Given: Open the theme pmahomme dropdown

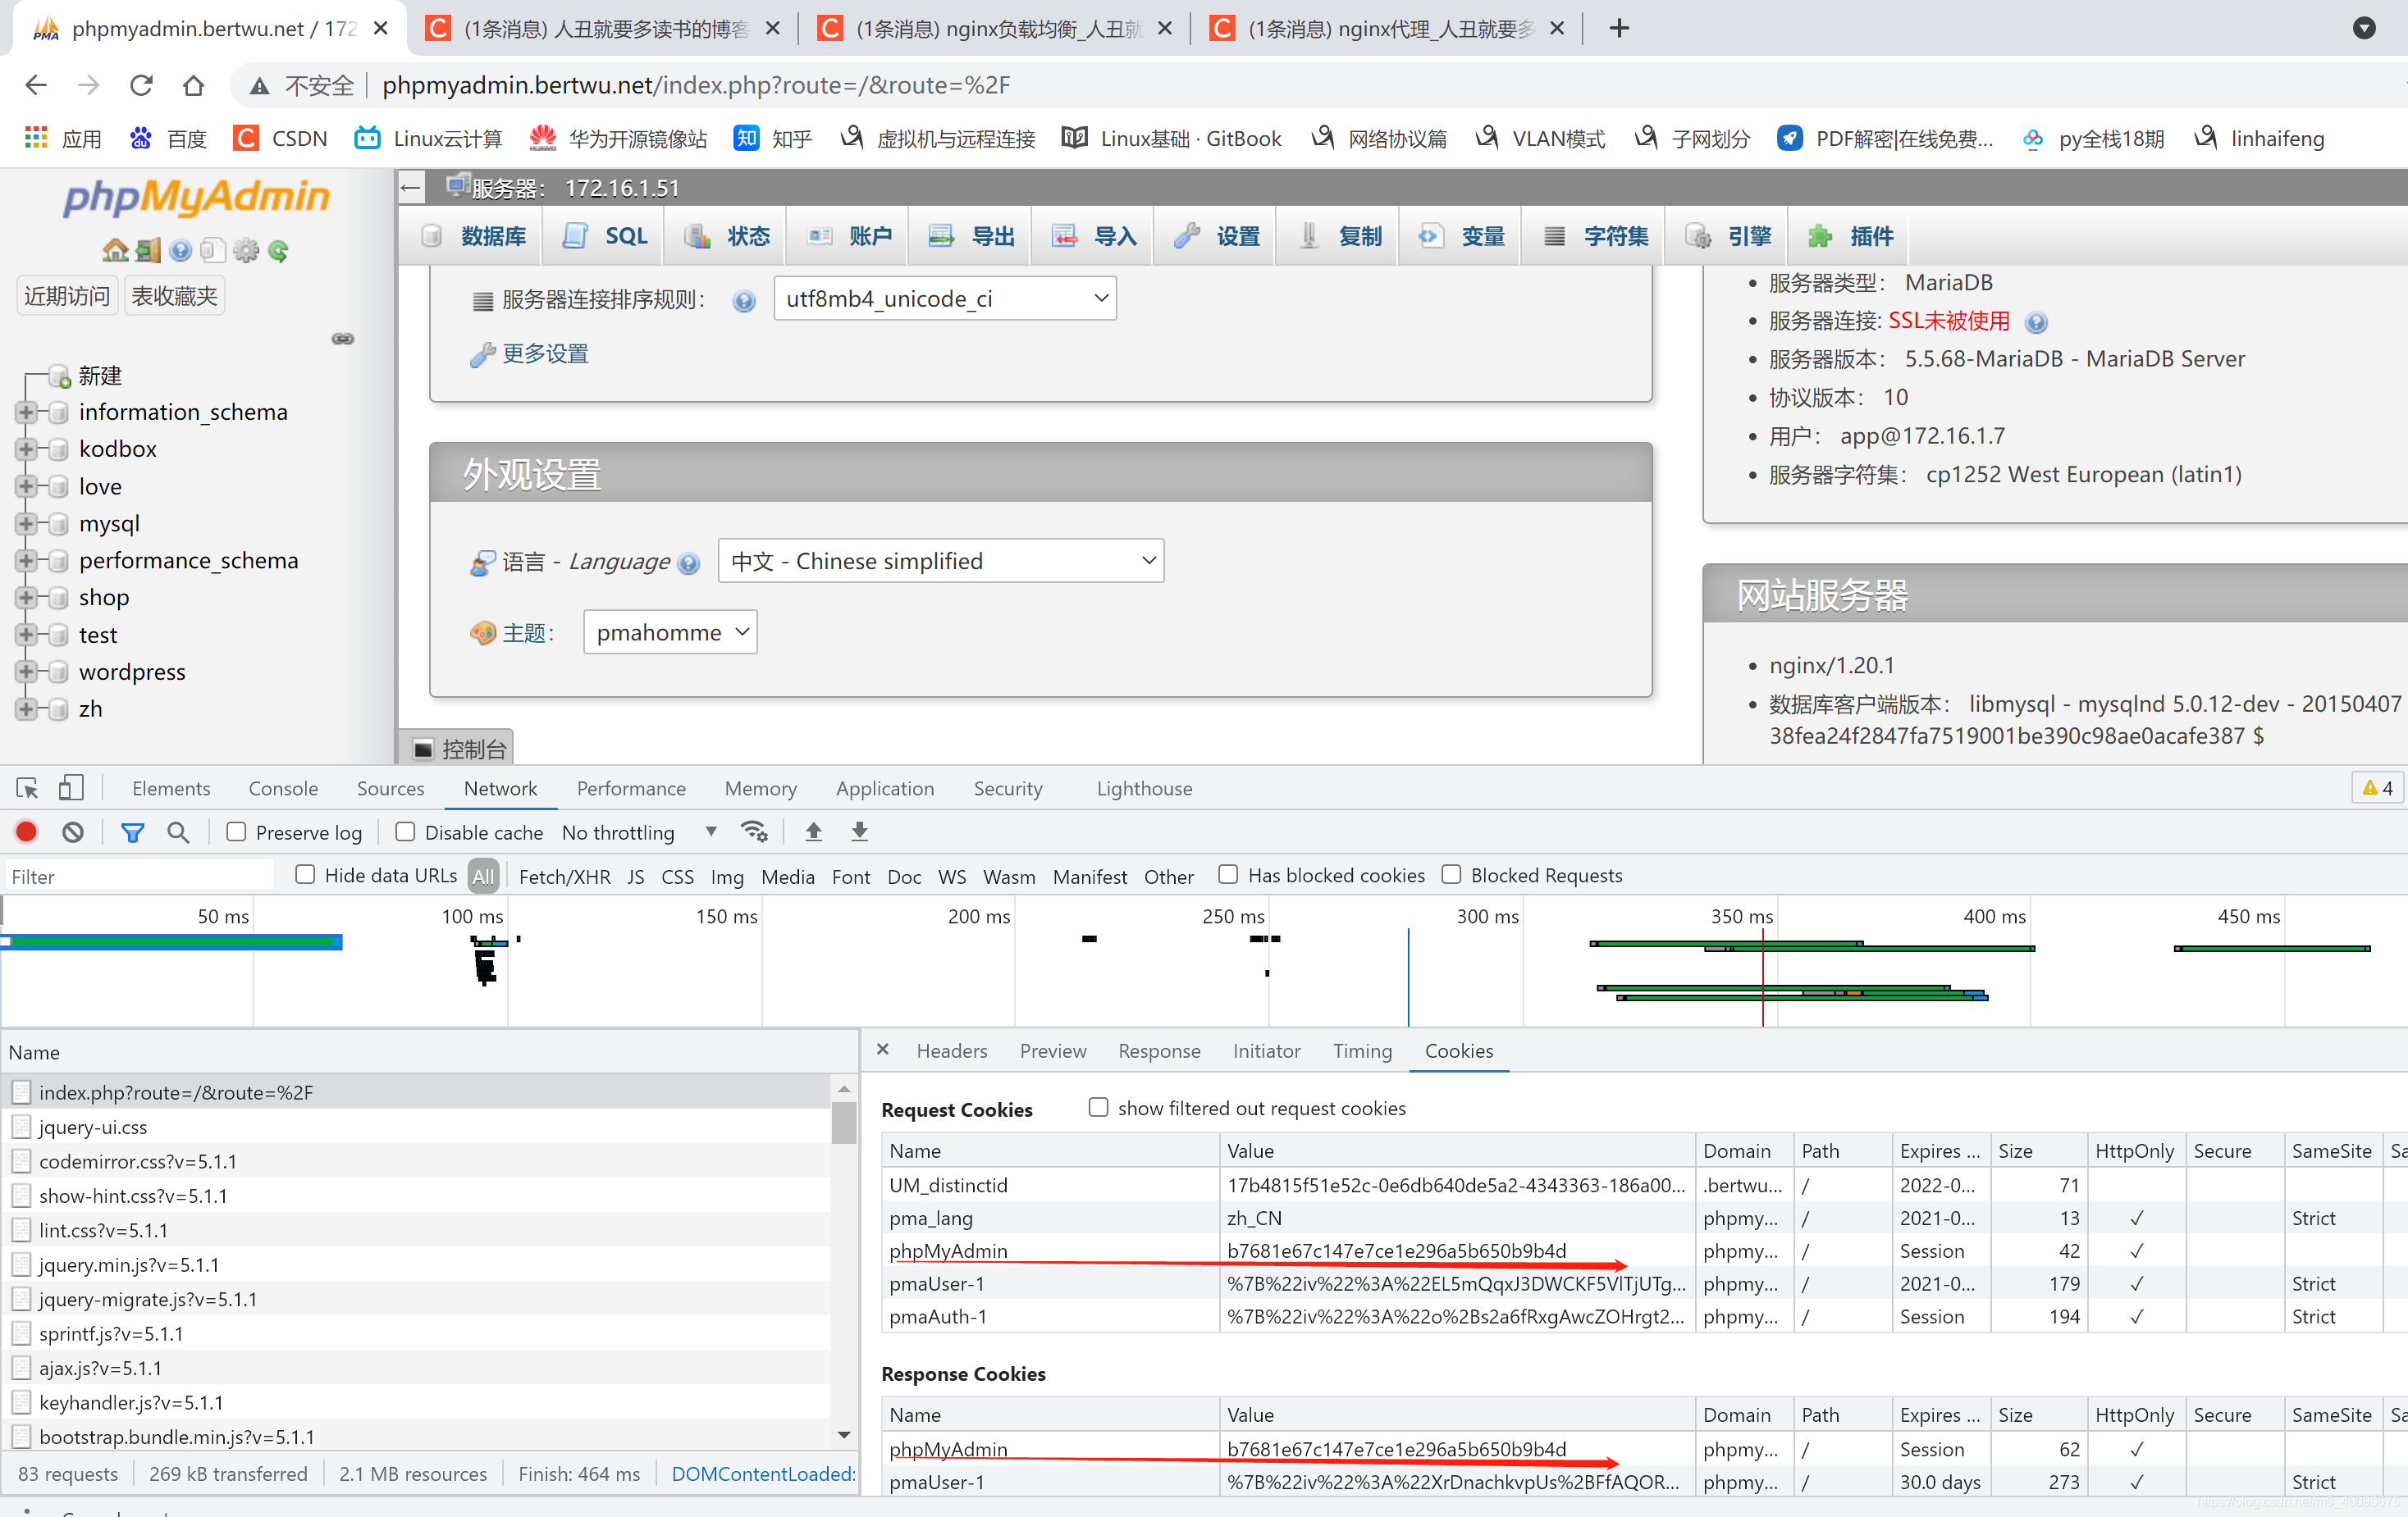Looking at the screenshot, I should (670, 632).
